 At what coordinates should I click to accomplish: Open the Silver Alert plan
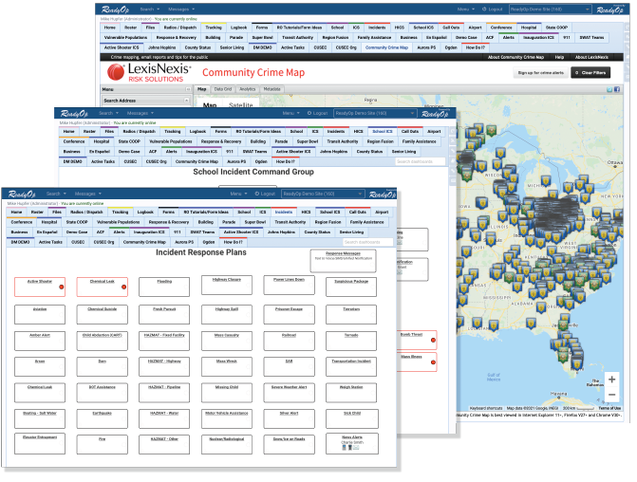(289, 418)
